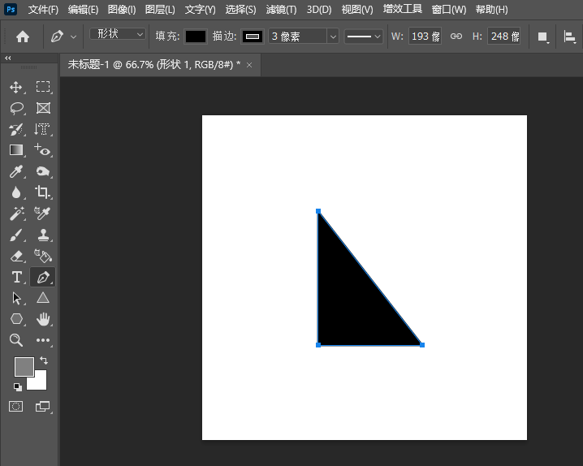Open the 填充 black fill color swatch
Image resolution: width=583 pixels, height=466 pixels.
tap(195, 37)
